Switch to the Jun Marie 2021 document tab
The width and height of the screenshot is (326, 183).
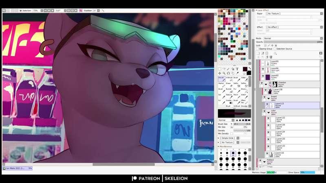coord(18,168)
